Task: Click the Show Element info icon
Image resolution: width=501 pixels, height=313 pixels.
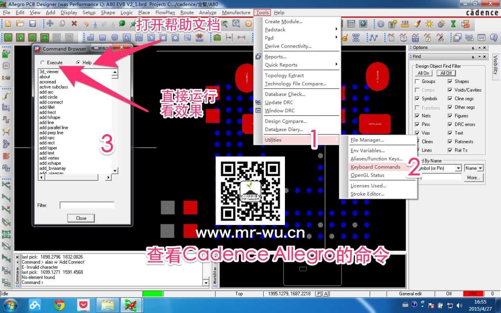Action: click(x=381, y=24)
